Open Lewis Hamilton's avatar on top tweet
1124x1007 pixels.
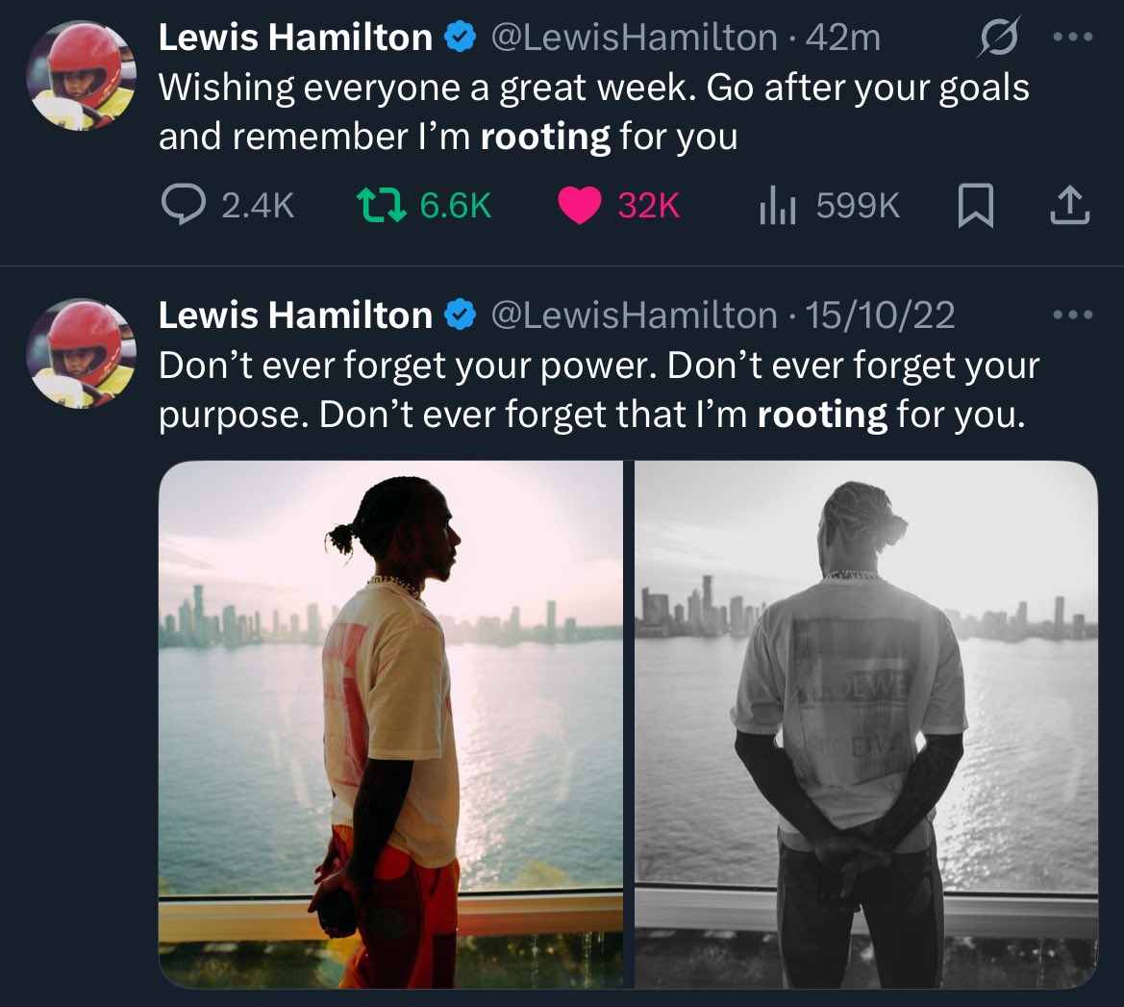pos(81,75)
